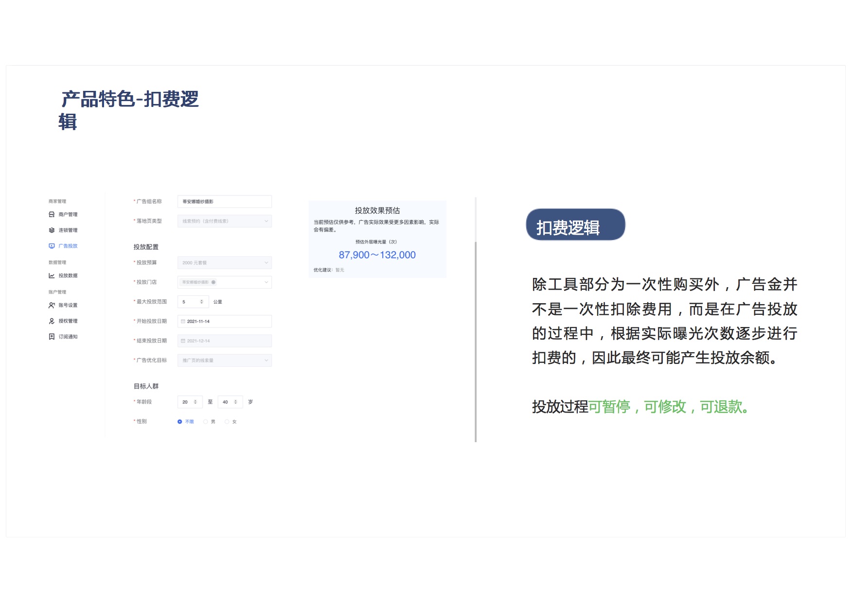Open the 广告优化目标 dropdown
853x602 pixels.
click(x=224, y=361)
